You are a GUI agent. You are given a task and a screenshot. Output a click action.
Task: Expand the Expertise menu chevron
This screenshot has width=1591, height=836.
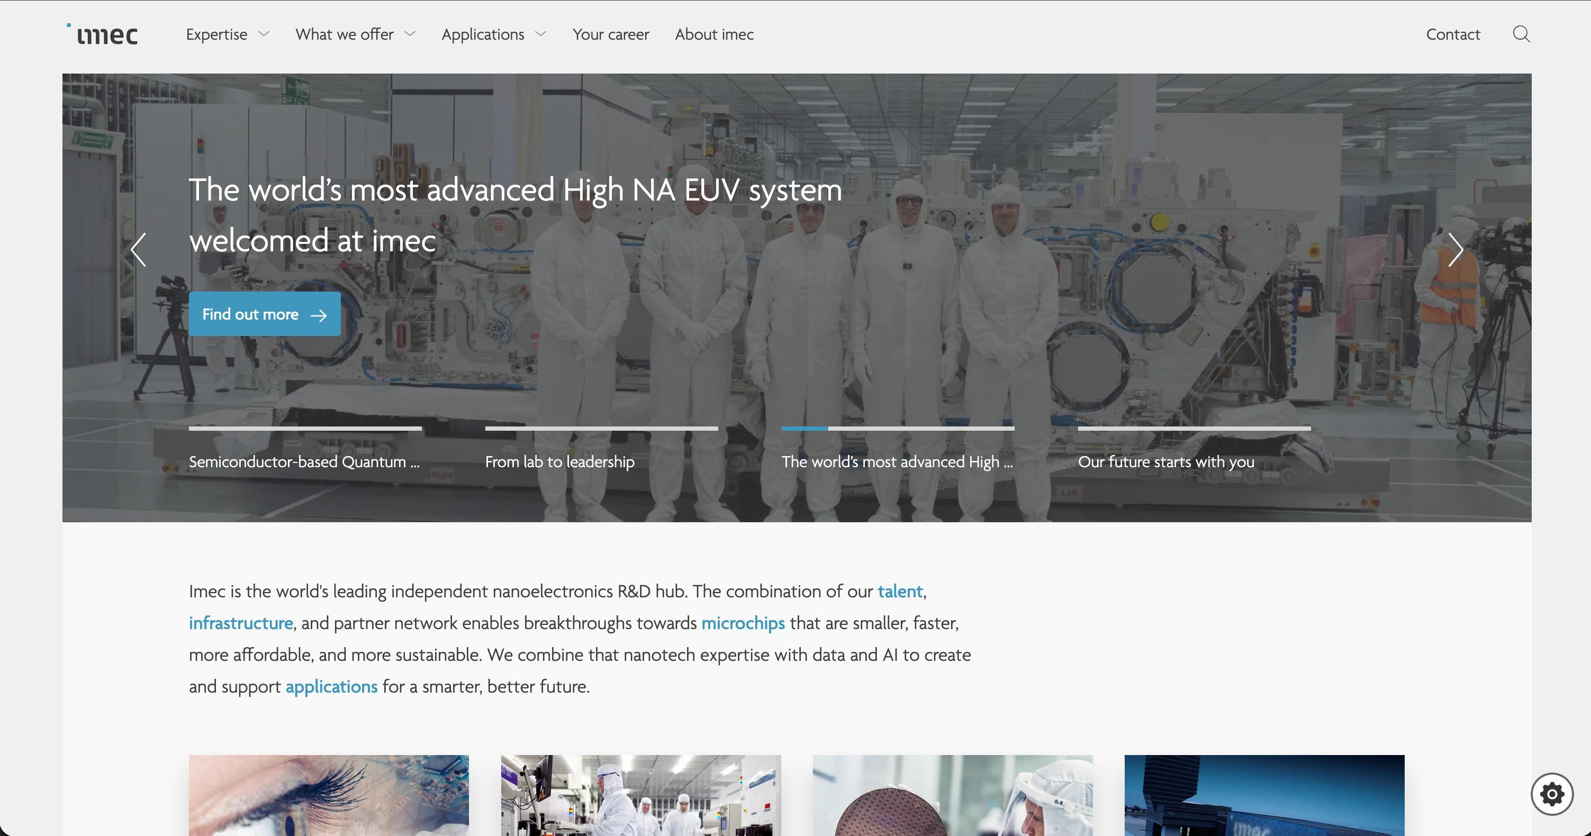(264, 34)
